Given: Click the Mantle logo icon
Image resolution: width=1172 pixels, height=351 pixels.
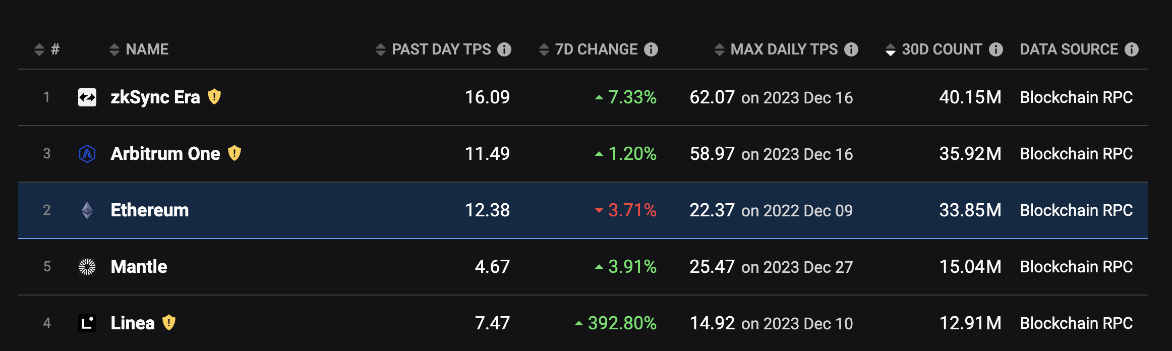Looking at the screenshot, I should (x=87, y=267).
